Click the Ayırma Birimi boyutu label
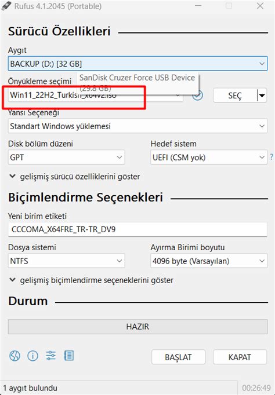The image size is (275, 395). [x=187, y=247]
